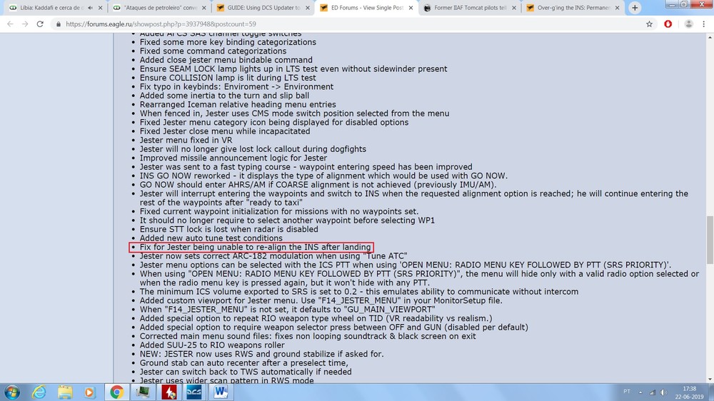Image resolution: width=714 pixels, height=401 pixels.
Task: Expand hidden system tray icons arrow
Action: (640, 392)
